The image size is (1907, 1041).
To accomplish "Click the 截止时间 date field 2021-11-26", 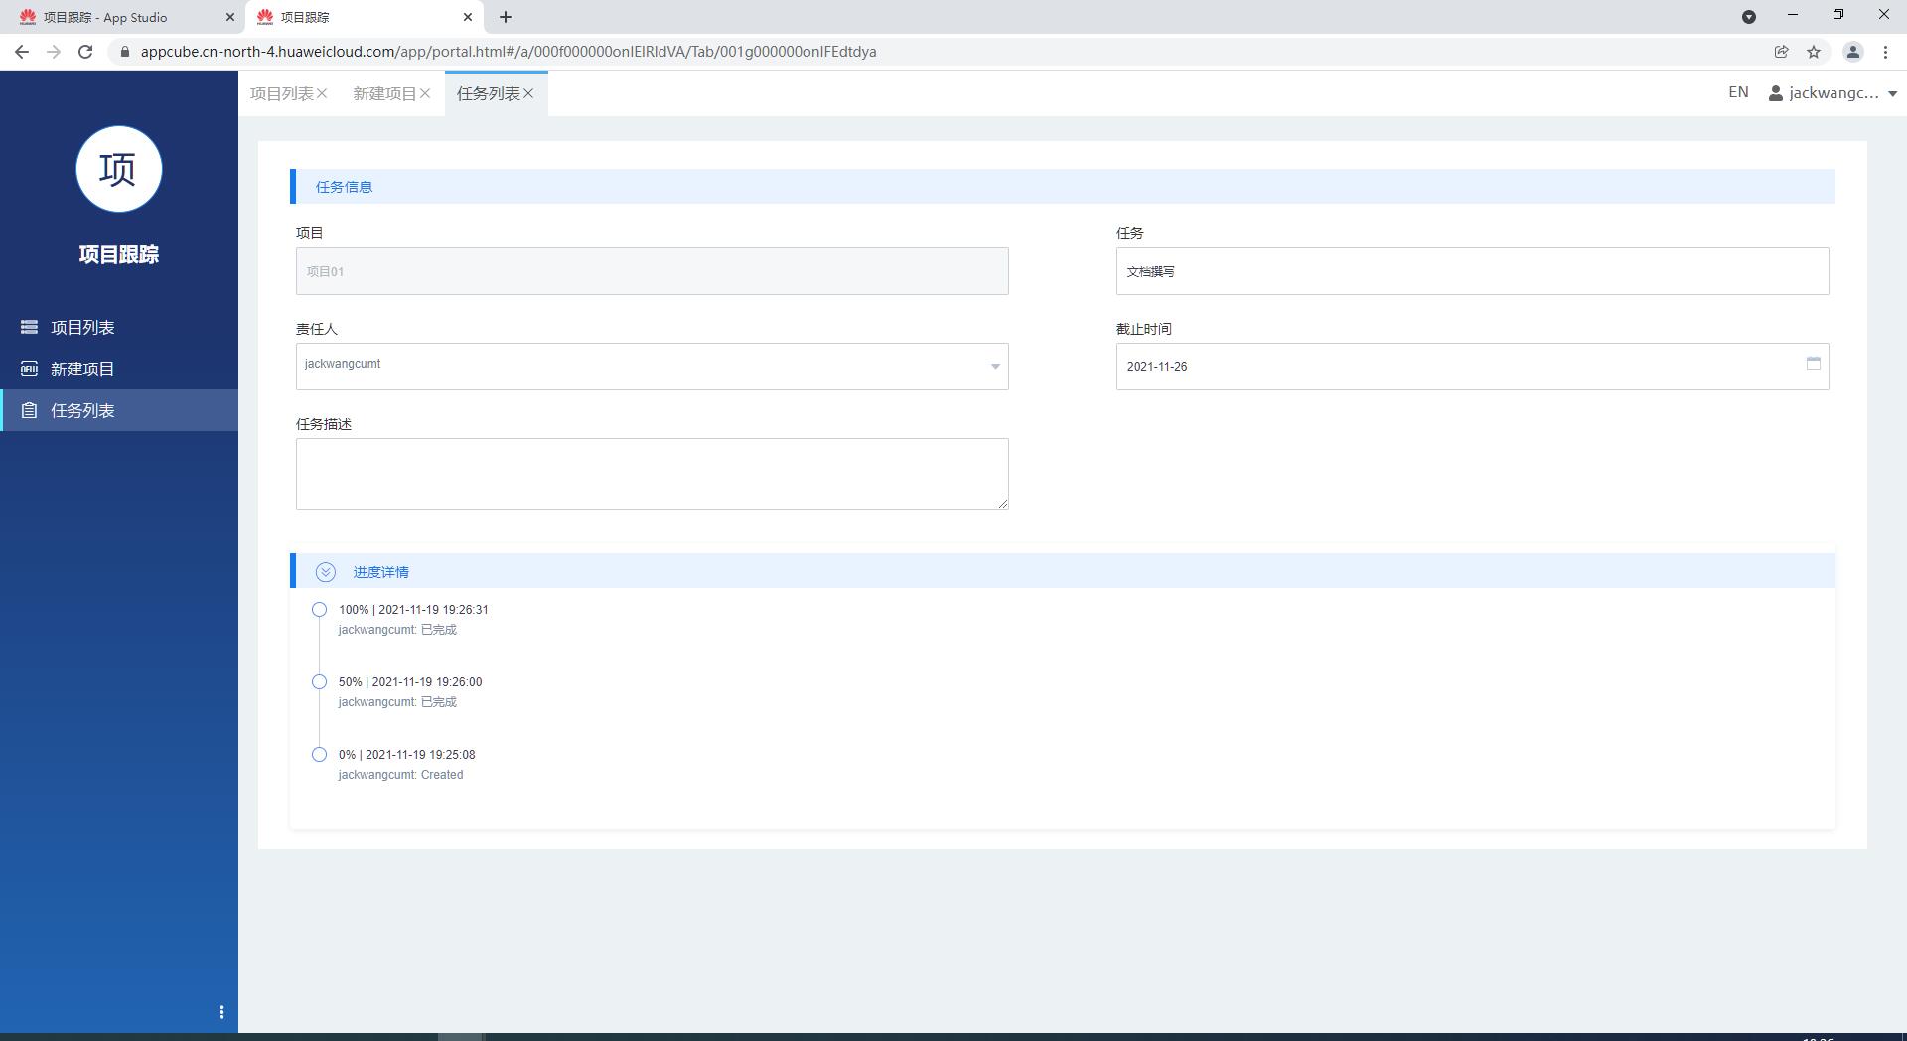I will click(x=1472, y=367).
